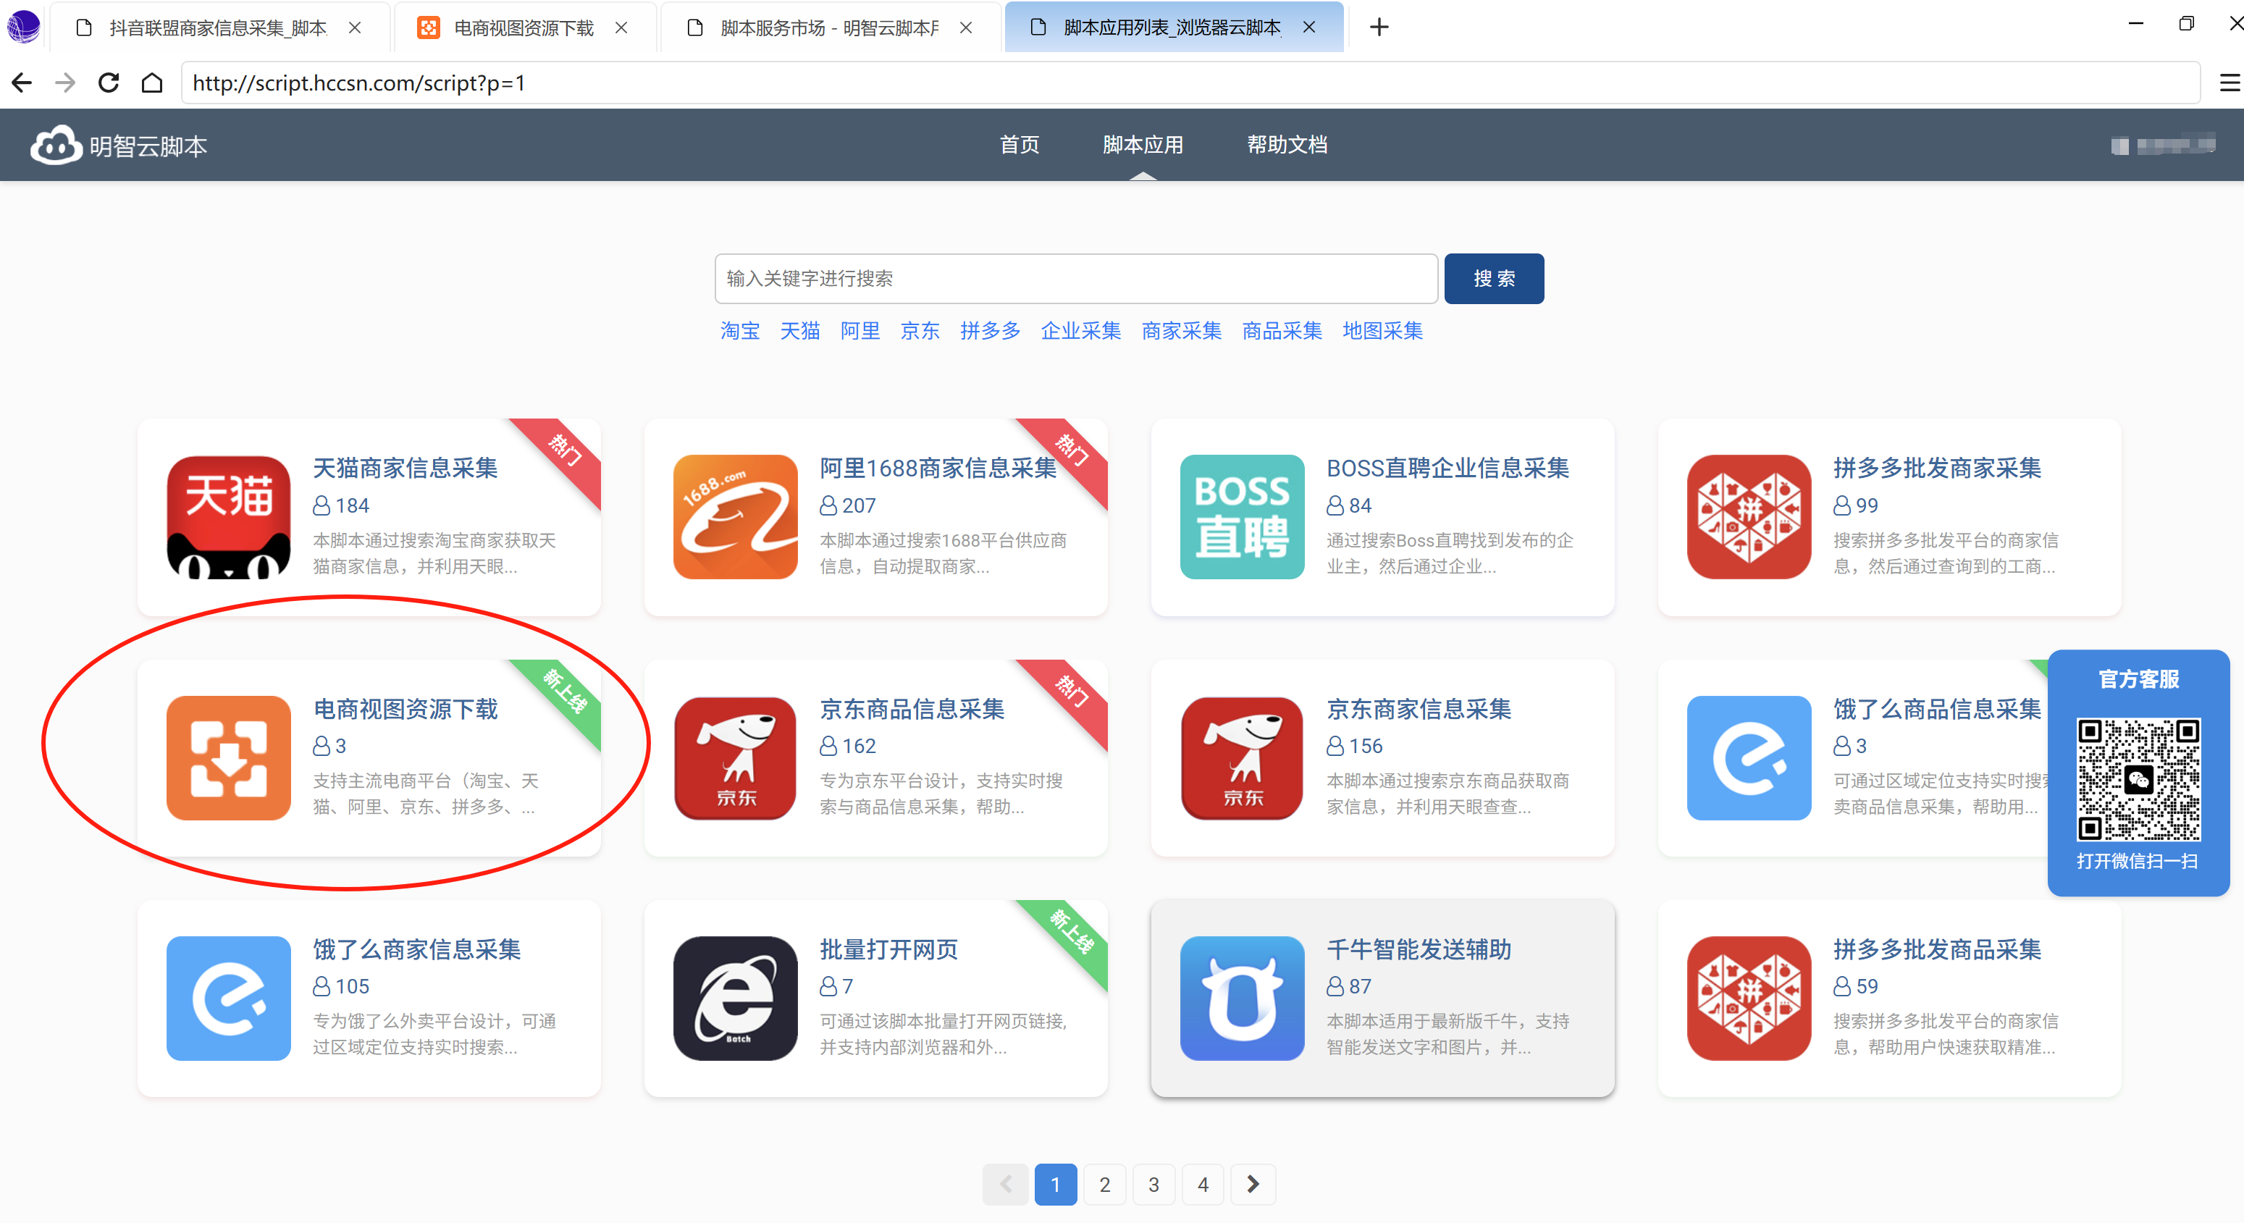Go to page 2

[1104, 1185]
